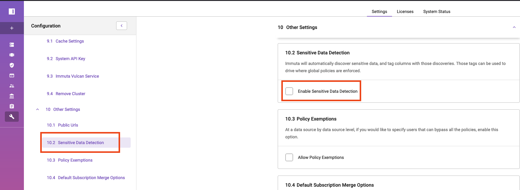Click the plus add icon in sidebar

coord(12,28)
